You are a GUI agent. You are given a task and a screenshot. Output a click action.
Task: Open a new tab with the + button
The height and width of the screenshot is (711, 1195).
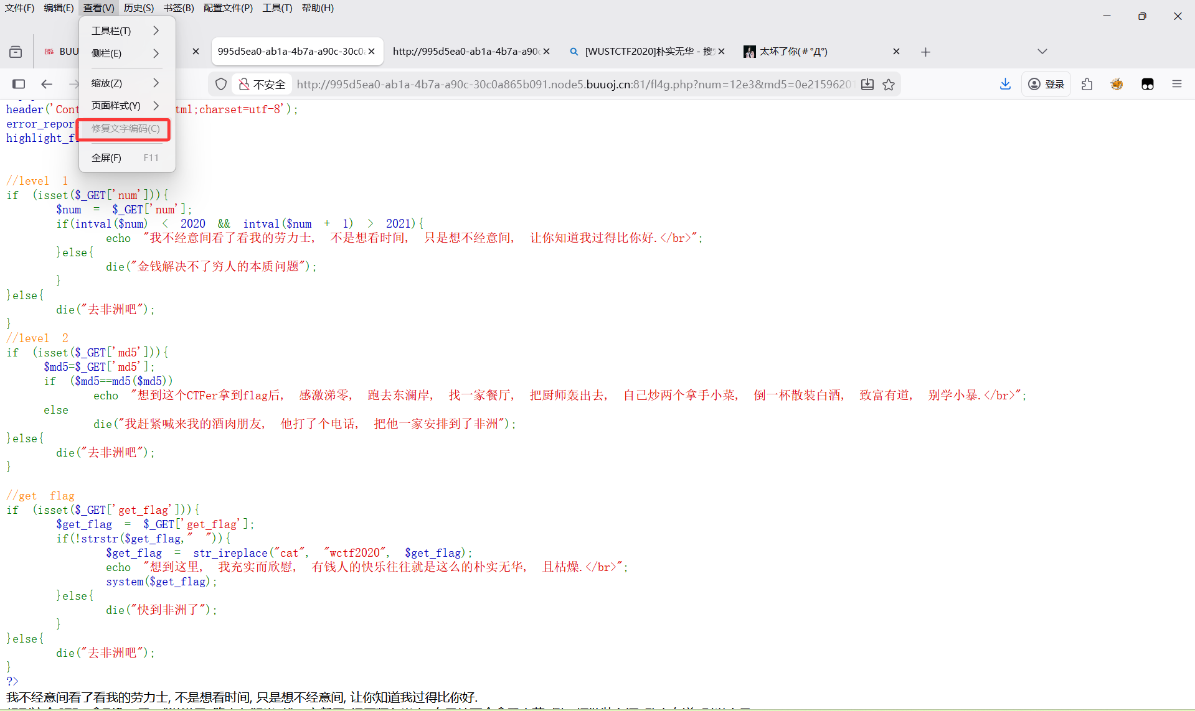tap(925, 52)
